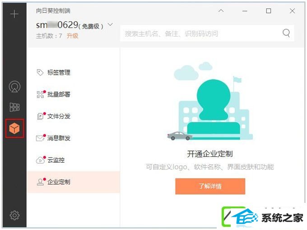Open 文件分发 menu item
Viewport: 307px width, 230px height.
tap(73, 116)
